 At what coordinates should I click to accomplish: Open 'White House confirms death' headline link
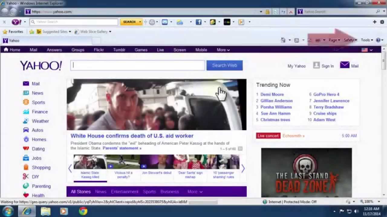(132, 136)
